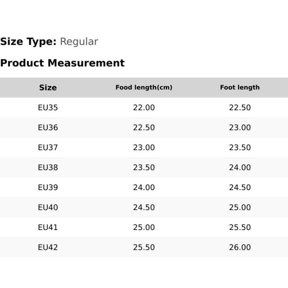This screenshot has height=288, width=288.
Task: Click the Size Type label
Action: pyautogui.click(x=28, y=42)
